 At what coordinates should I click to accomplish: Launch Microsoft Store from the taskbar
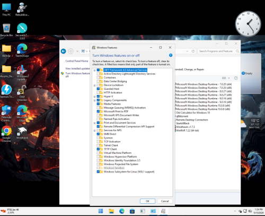132,211
